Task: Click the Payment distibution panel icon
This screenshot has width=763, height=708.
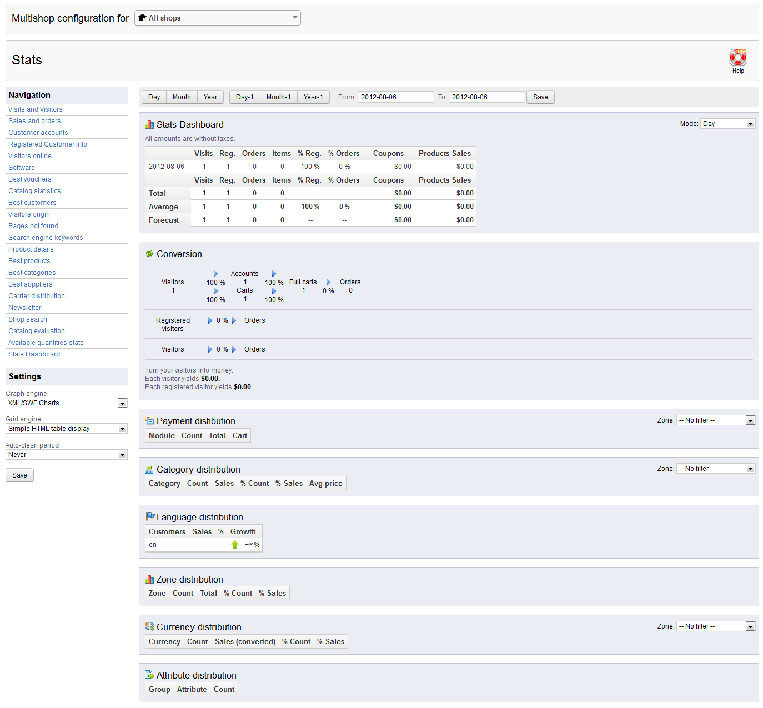Action: click(149, 420)
